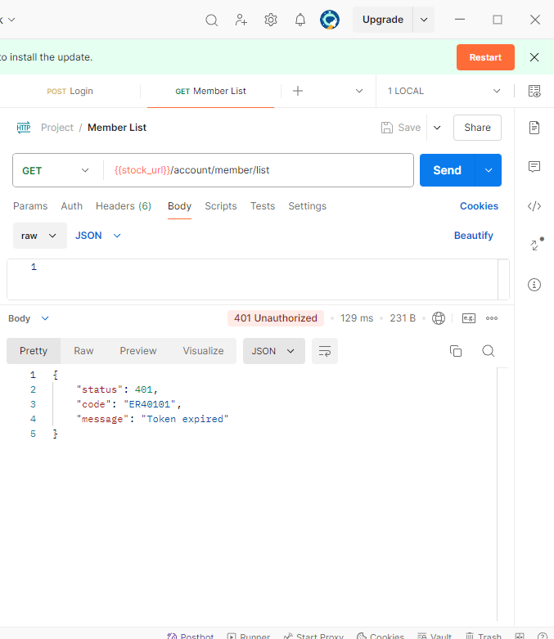Click the related requests icon in sidebar
554x639 pixels.
click(x=536, y=244)
